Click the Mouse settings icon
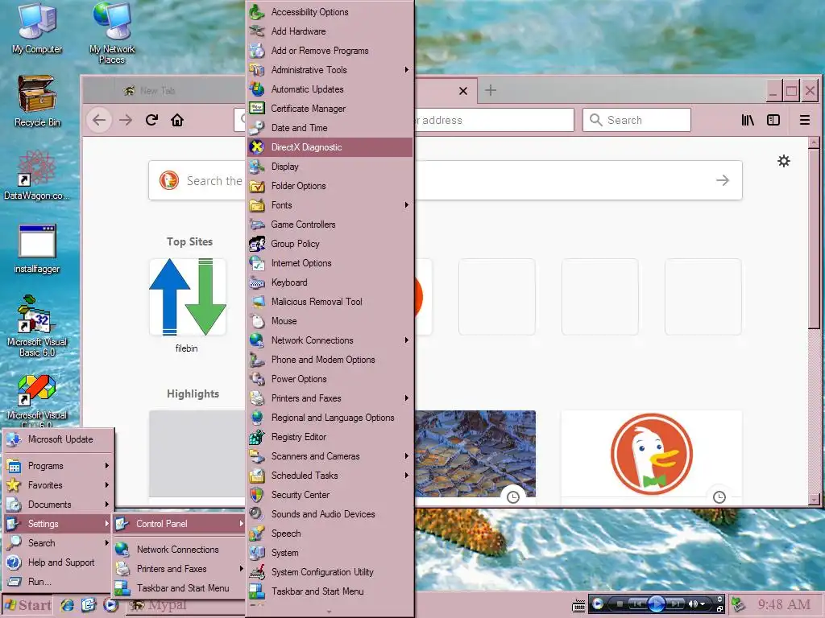 [257, 321]
